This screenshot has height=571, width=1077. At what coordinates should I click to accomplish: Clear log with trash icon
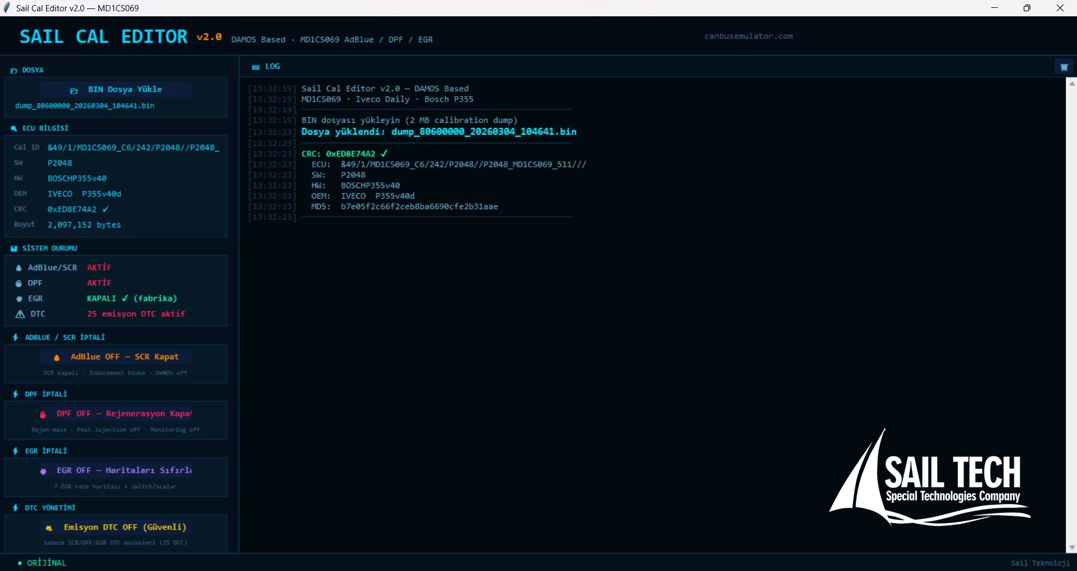[1064, 67]
